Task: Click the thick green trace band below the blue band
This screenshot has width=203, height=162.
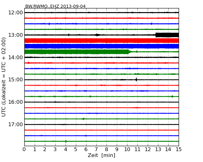Action: [77, 52]
